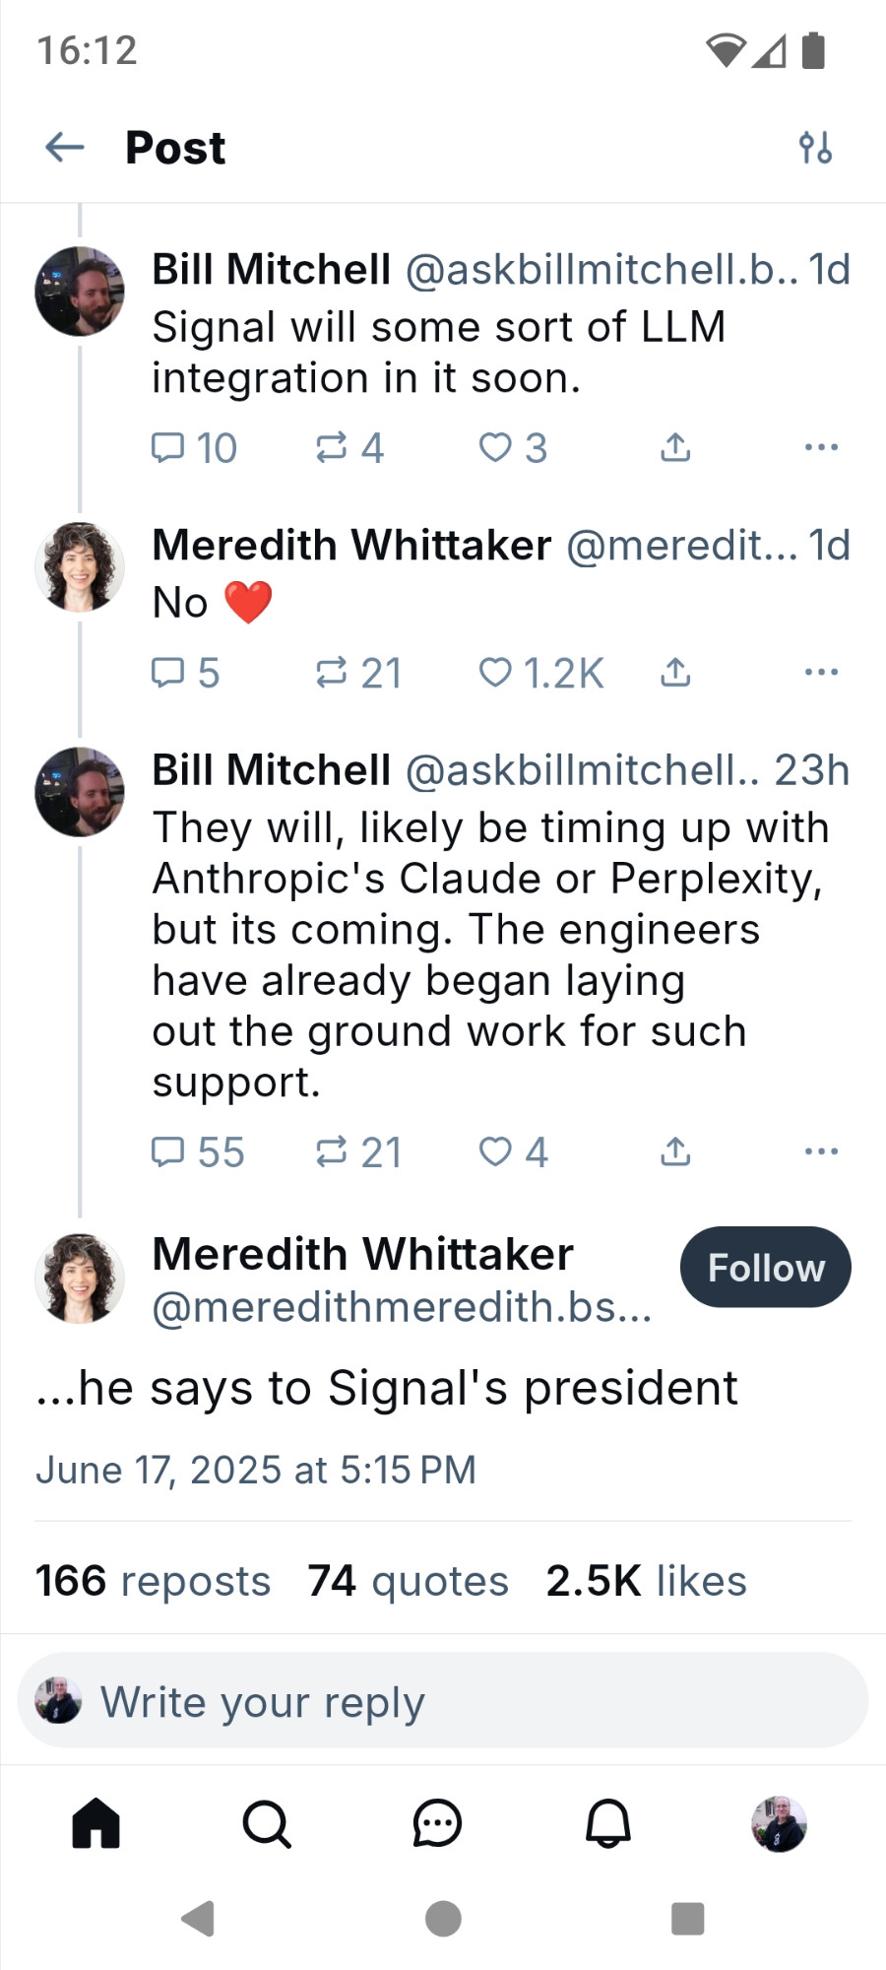Image resolution: width=886 pixels, height=1970 pixels.
Task: Repost the "No" reply with 21 reposts
Action: (358, 673)
